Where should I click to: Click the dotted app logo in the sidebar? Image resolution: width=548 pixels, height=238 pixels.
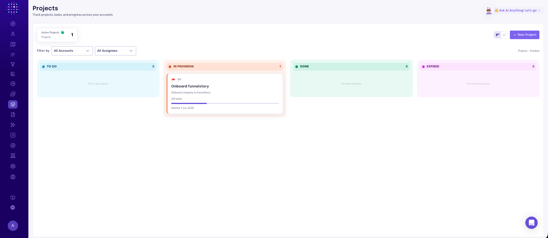pyautogui.click(x=13, y=8)
